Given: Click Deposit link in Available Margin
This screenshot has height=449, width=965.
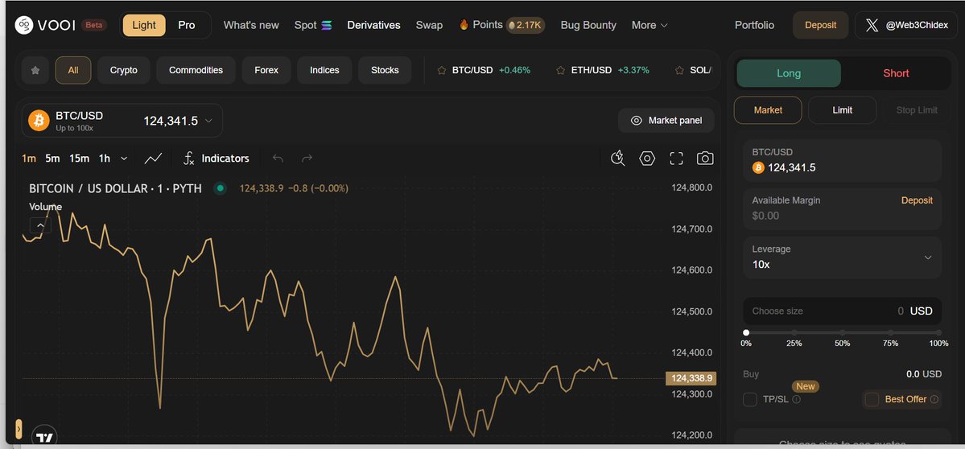Looking at the screenshot, I should [x=917, y=200].
